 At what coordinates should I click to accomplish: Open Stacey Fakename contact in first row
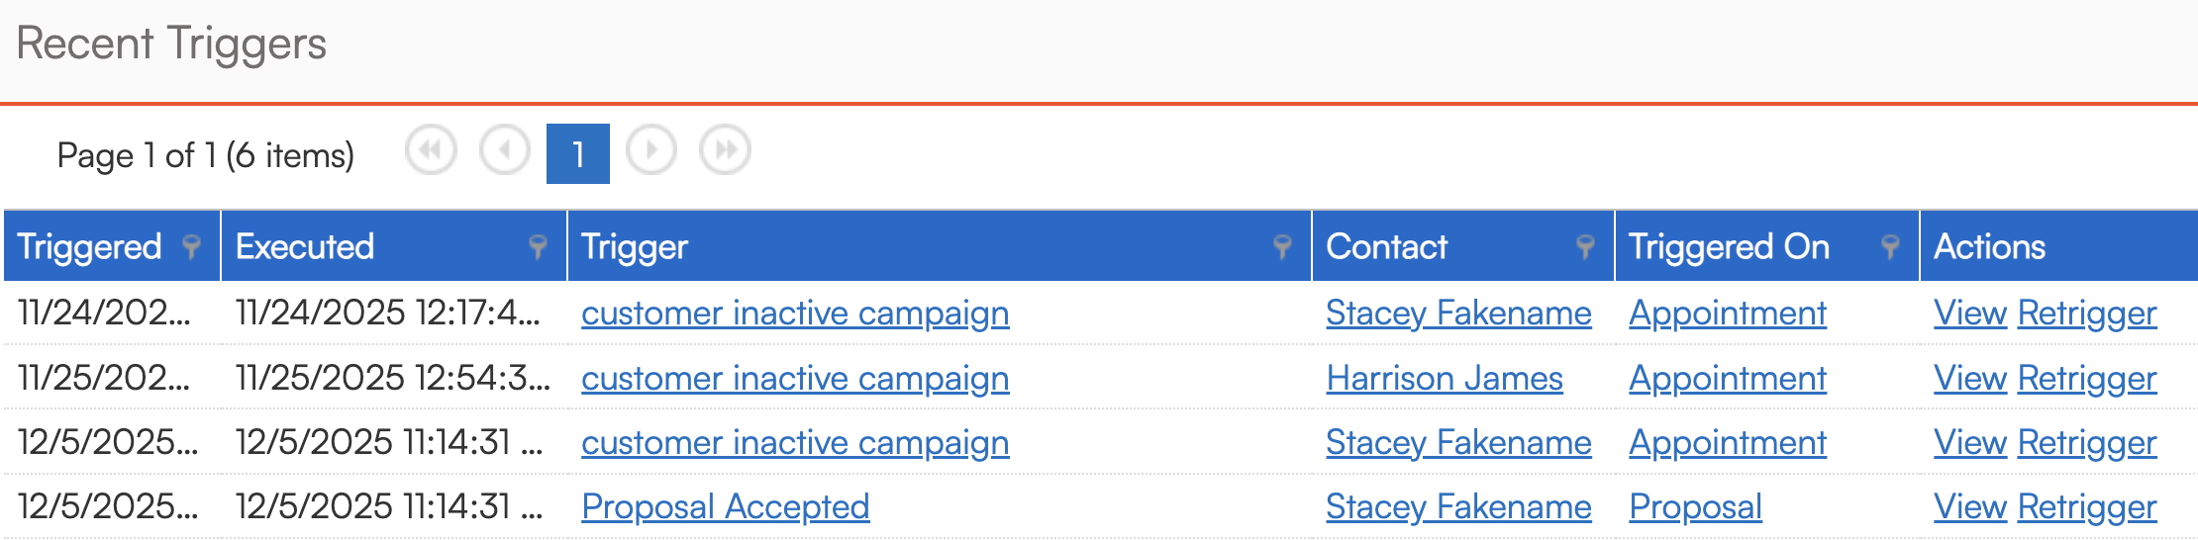click(1457, 314)
